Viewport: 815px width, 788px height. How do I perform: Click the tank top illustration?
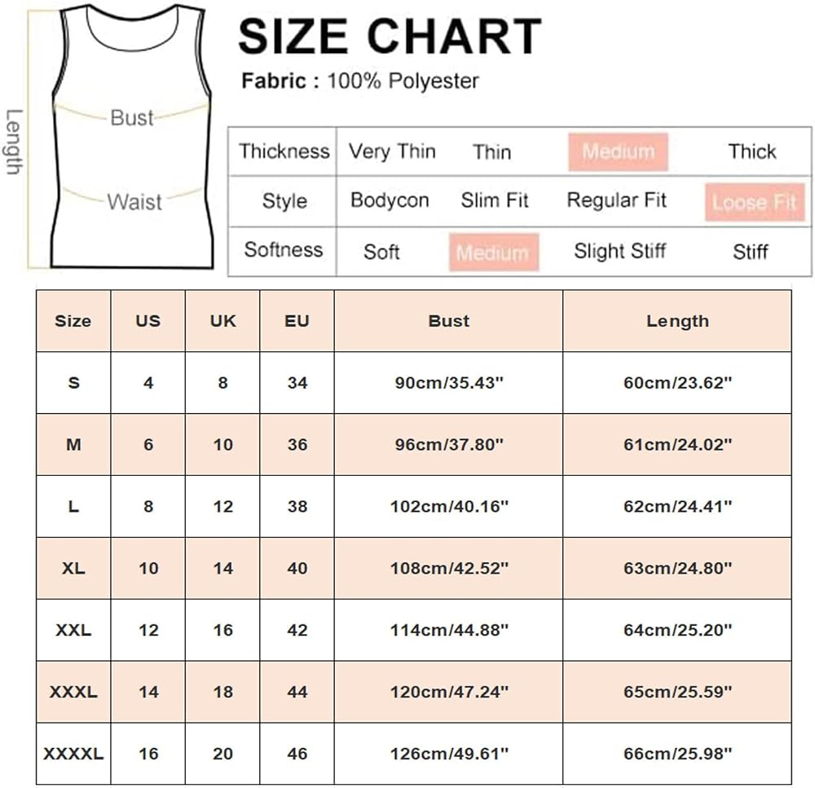point(132,136)
